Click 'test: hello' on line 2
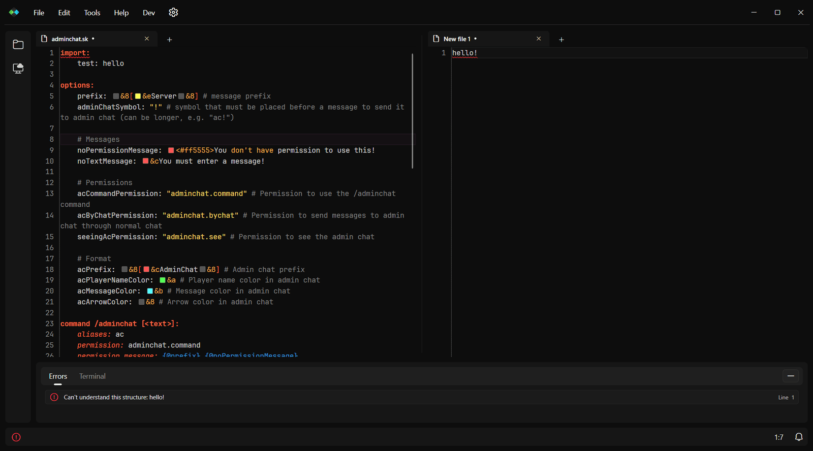The width and height of the screenshot is (813, 451). [x=101, y=63]
